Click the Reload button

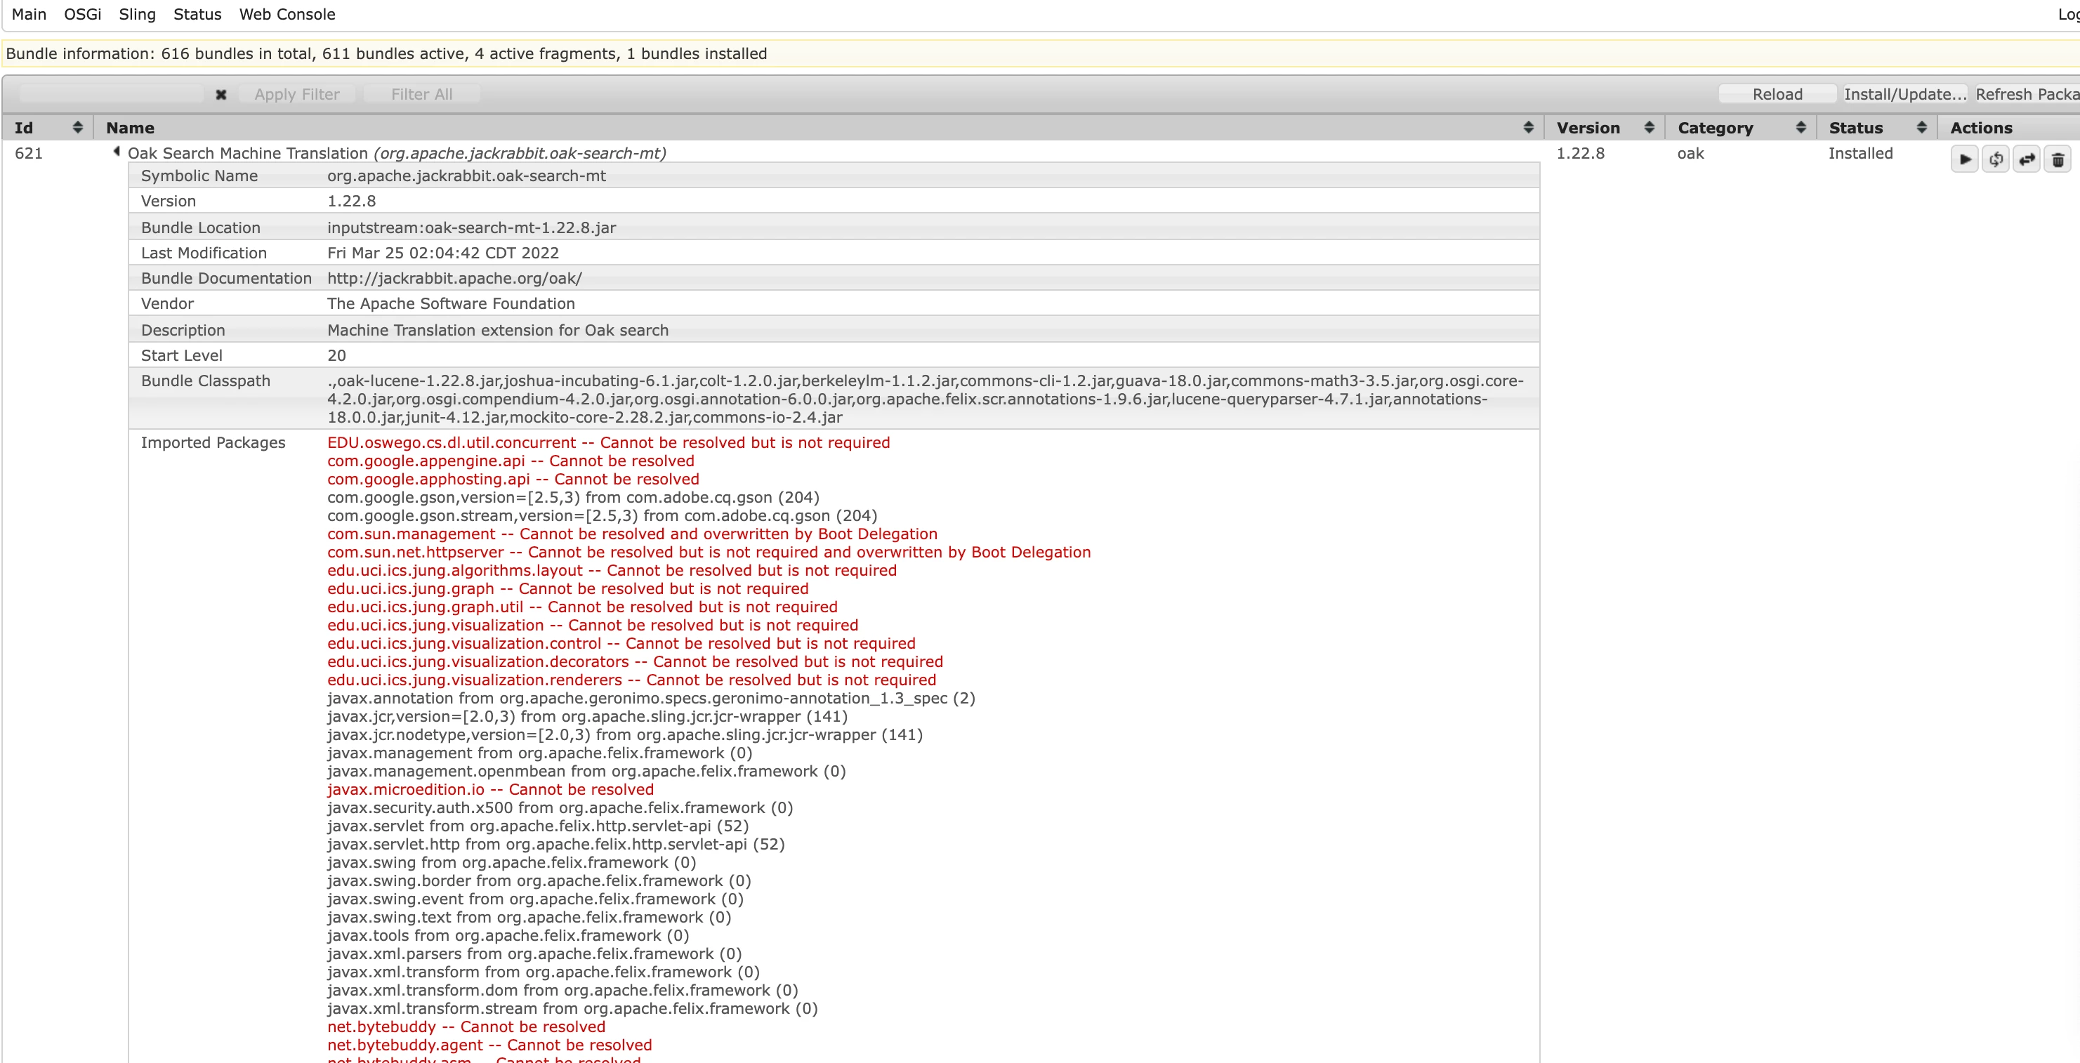1777,95
